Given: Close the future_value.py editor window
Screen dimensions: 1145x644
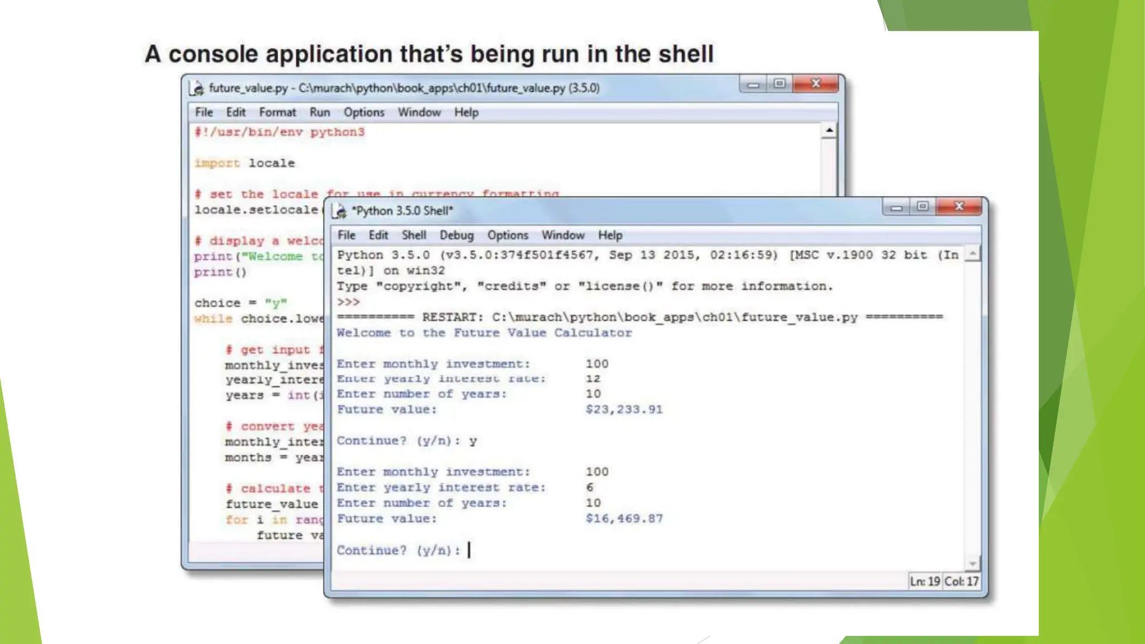Looking at the screenshot, I should coord(816,84).
